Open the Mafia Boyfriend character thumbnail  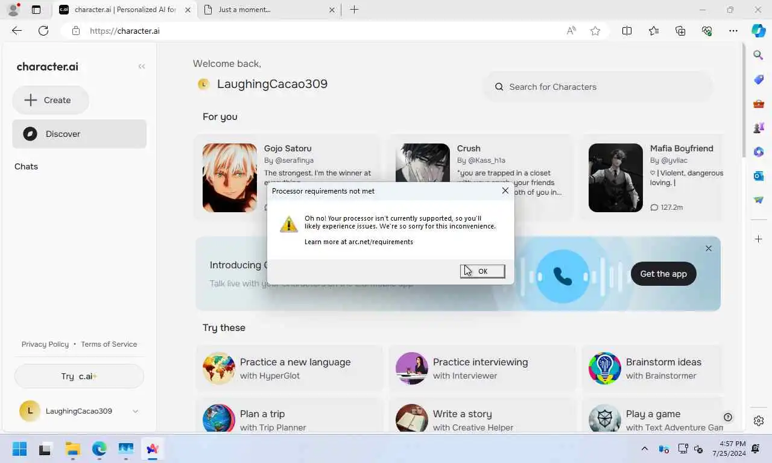click(616, 178)
